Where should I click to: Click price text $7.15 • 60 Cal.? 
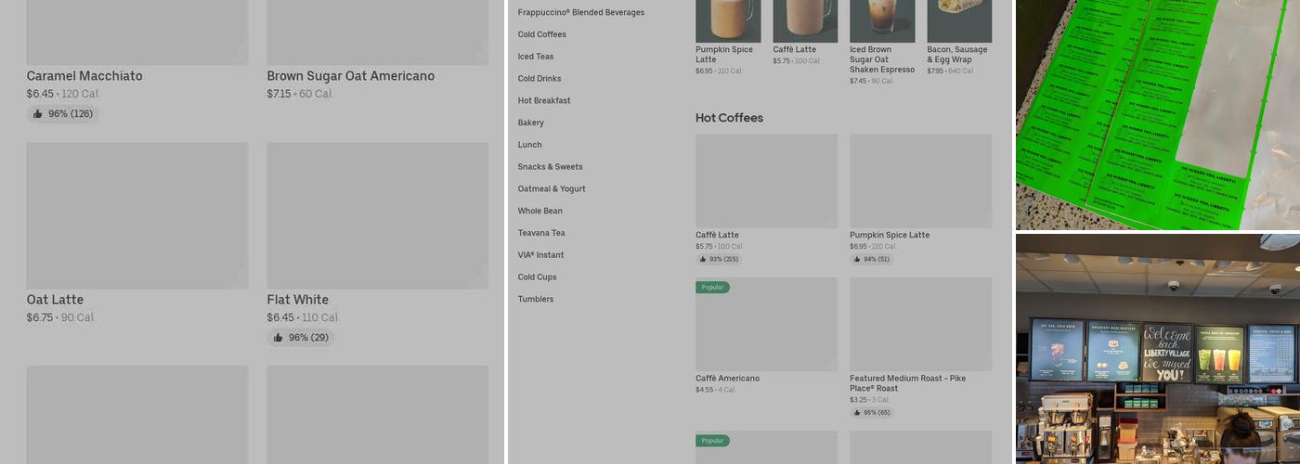(300, 95)
